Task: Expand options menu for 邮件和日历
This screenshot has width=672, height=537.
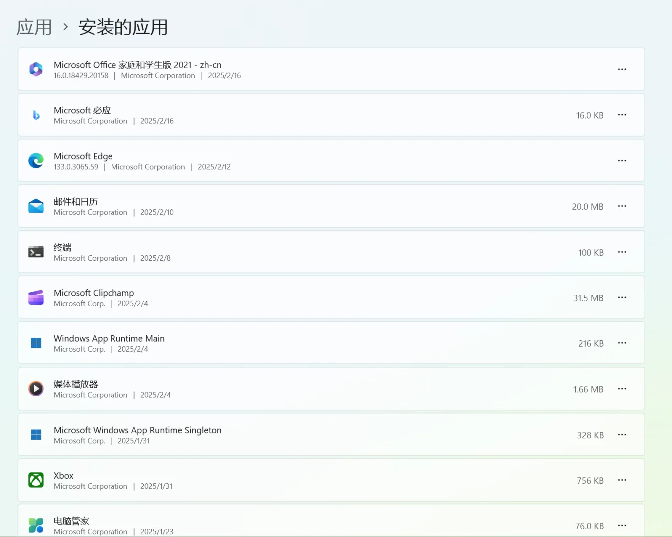Action: coord(622,206)
